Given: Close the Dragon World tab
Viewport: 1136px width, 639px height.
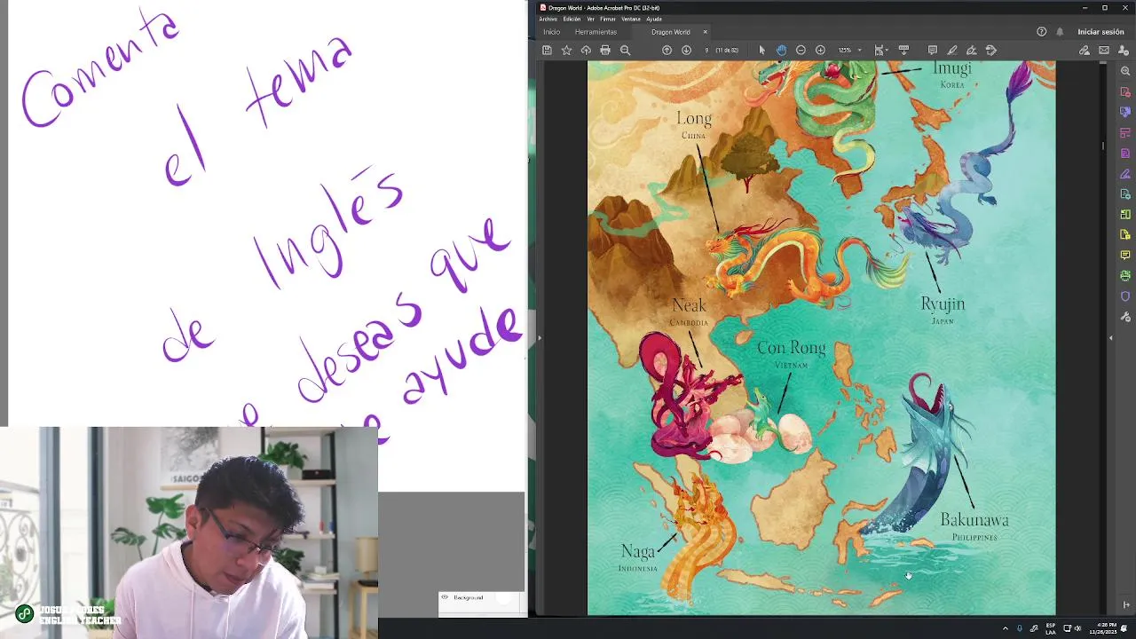Looking at the screenshot, I should click(x=706, y=32).
